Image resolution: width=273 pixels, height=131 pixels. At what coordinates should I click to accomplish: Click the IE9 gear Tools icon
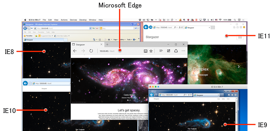pyautogui.click(x=236, y=95)
